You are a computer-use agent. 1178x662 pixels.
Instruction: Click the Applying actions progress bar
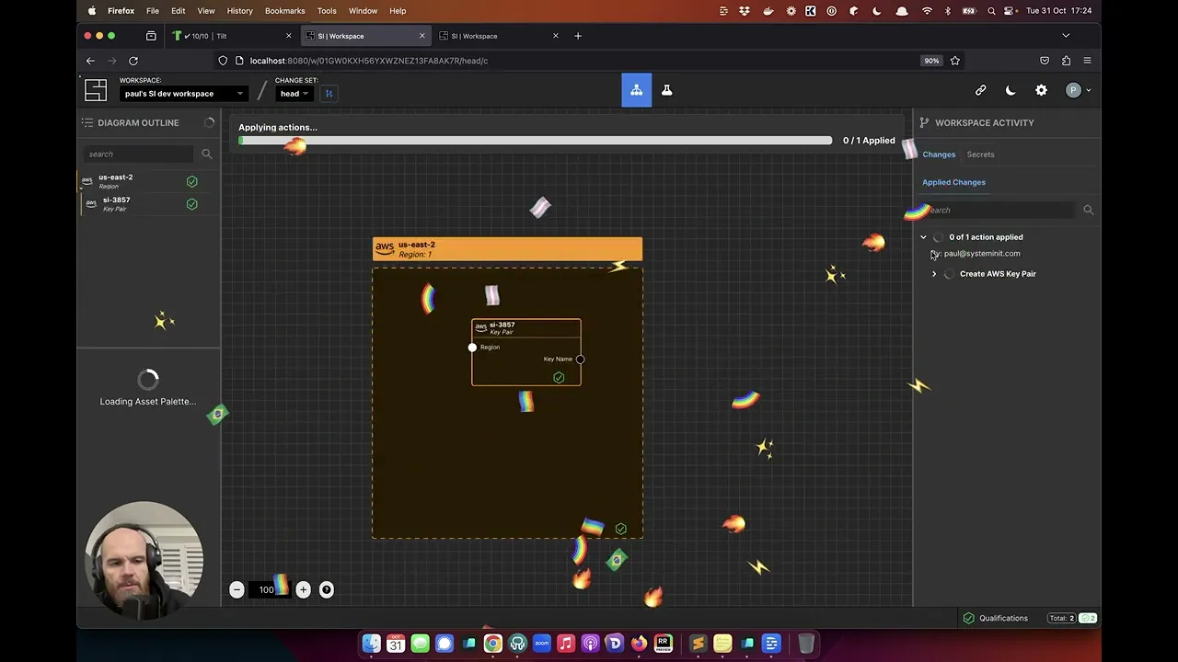pos(535,141)
